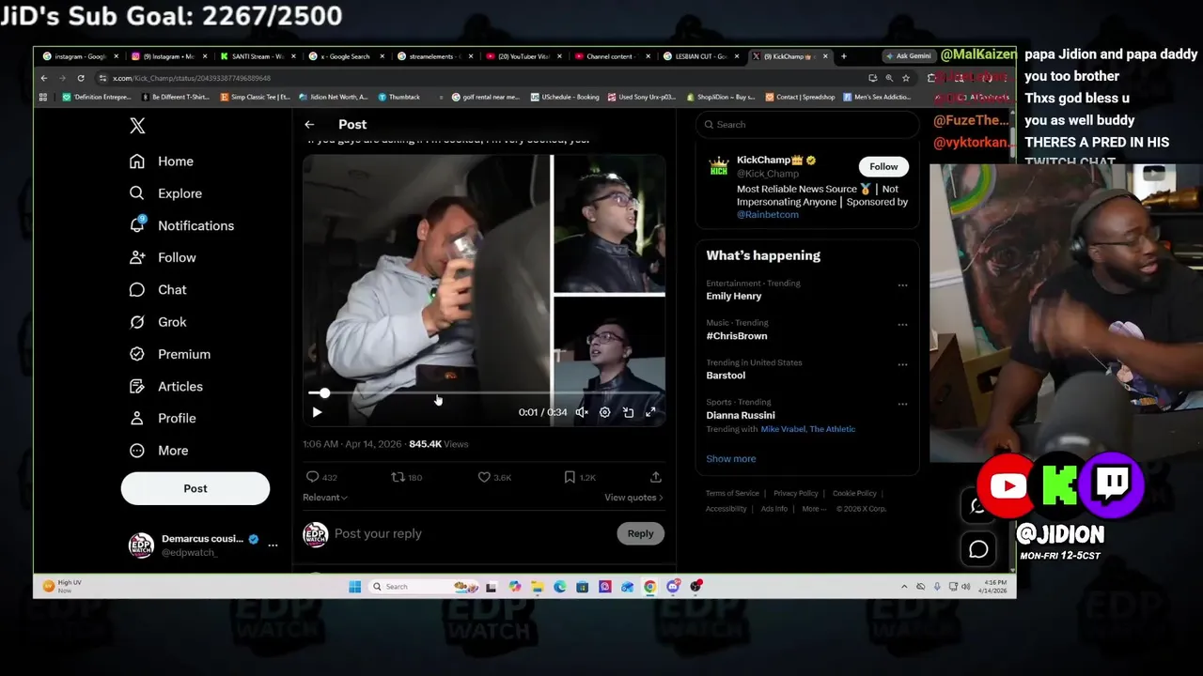The width and height of the screenshot is (1203, 676).
Task: Open options dots for Dianna Russini trend
Action: [902, 405]
